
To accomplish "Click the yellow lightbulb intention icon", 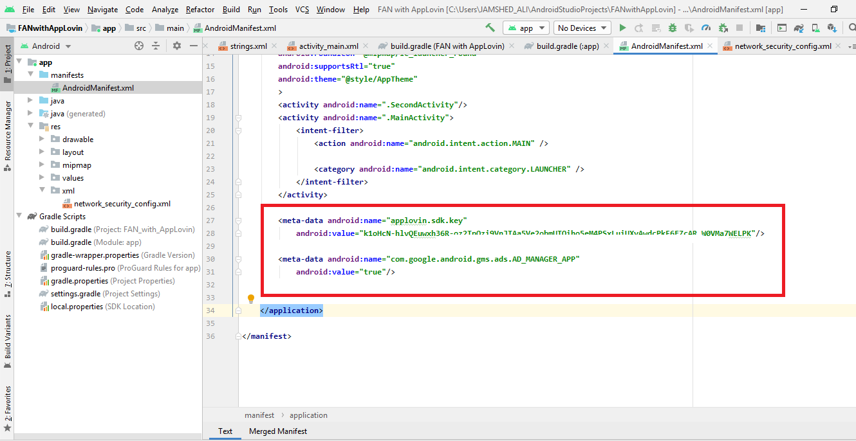I will (x=252, y=299).
